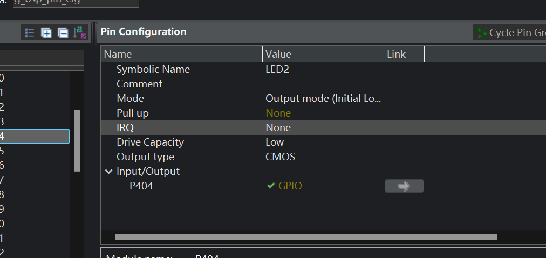Select the Comment property row label

(x=139, y=84)
